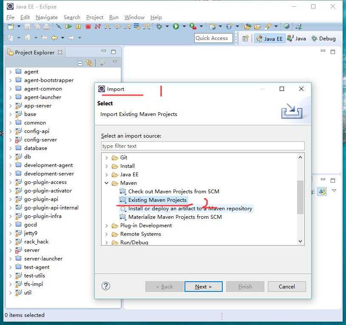Select Check out Maven Projects from SCM

coord(170,191)
